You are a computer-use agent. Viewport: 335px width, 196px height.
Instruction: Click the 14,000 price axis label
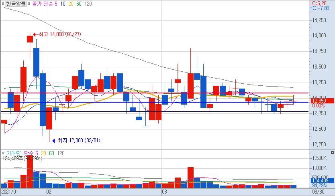319,35
